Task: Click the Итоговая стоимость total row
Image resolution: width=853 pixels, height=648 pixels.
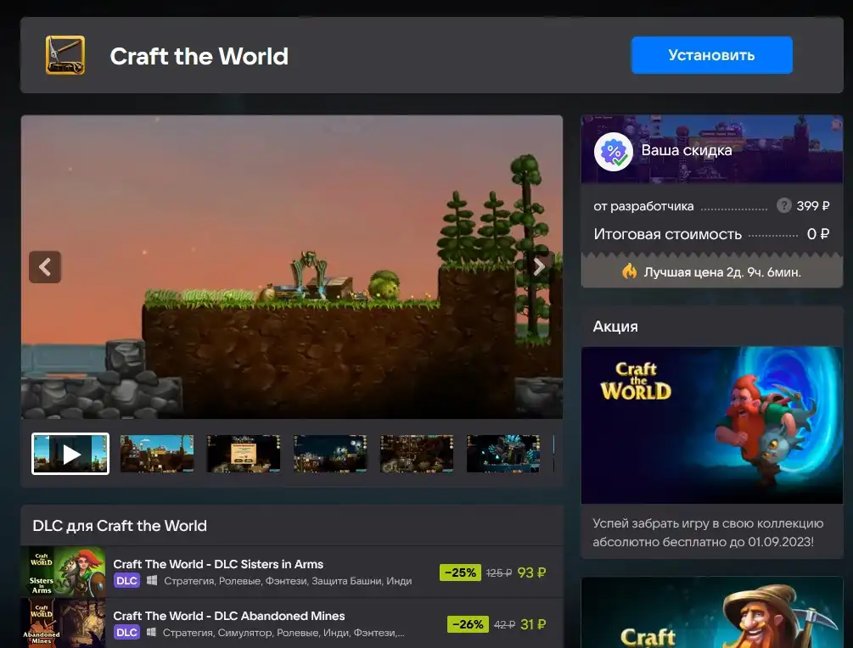Action: pos(711,234)
